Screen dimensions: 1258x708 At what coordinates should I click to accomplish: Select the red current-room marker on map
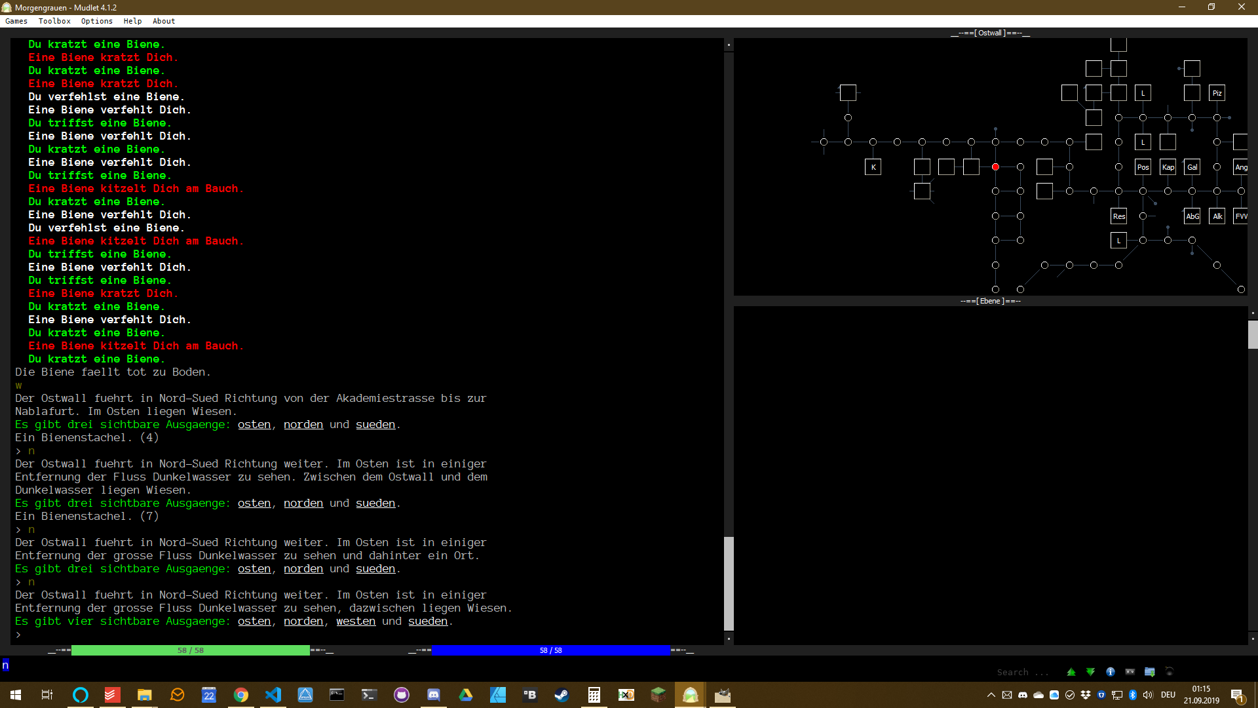pos(995,167)
